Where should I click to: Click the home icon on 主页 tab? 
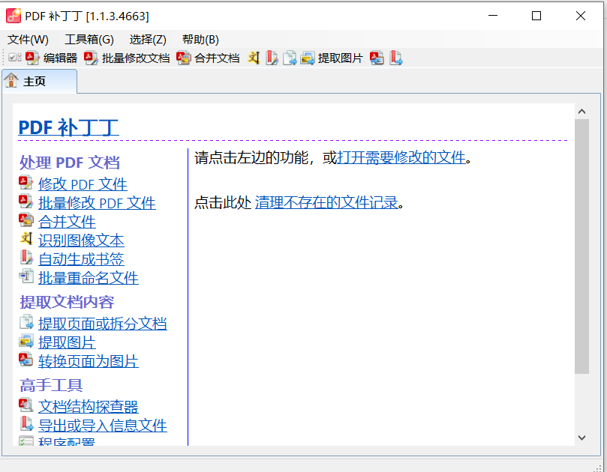[11, 80]
